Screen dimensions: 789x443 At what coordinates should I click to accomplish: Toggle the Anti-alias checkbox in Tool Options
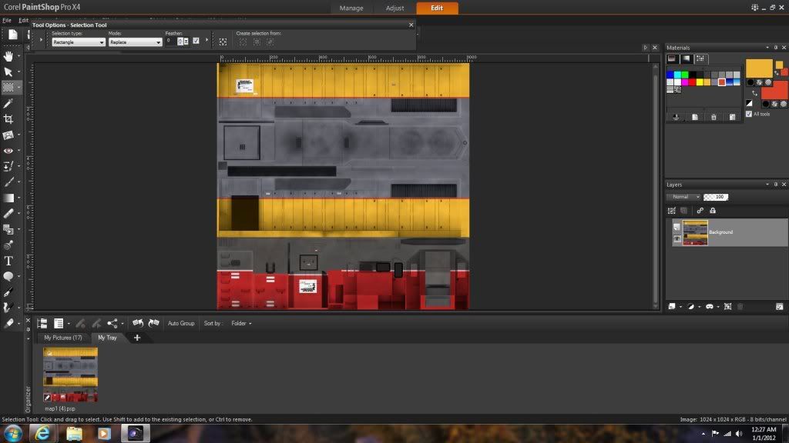click(x=196, y=41)
